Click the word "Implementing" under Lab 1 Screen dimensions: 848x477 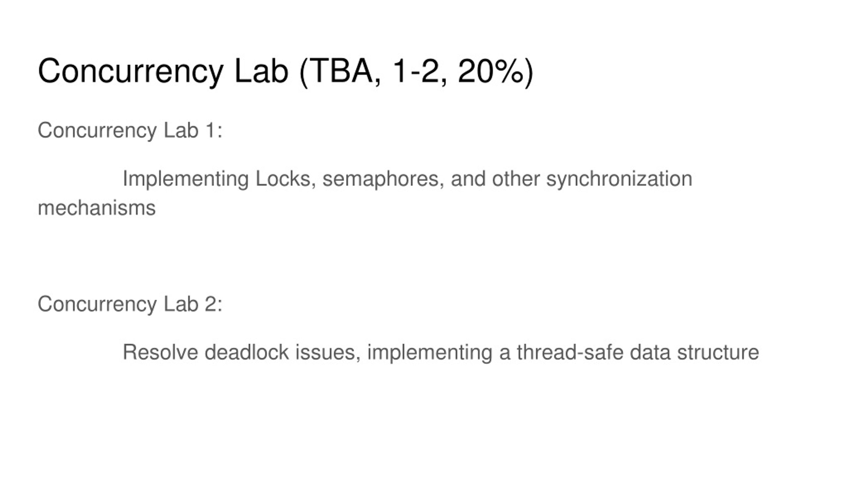(185, 179)
